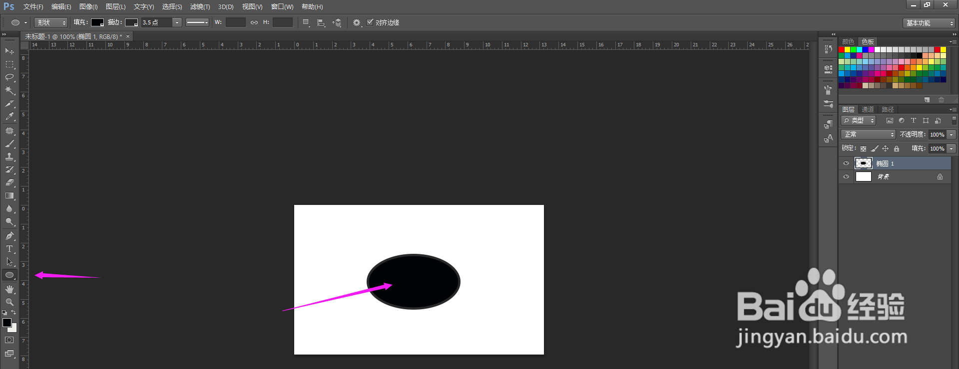Hide the Ellipse 1 layer

point(846,163)
